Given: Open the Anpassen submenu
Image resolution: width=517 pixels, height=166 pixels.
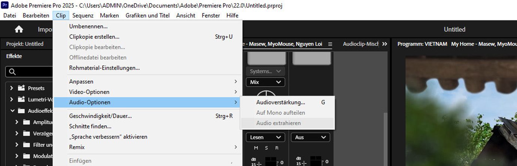Looking at the screenshot, I should pyautogui.click(x=148, y=81).
